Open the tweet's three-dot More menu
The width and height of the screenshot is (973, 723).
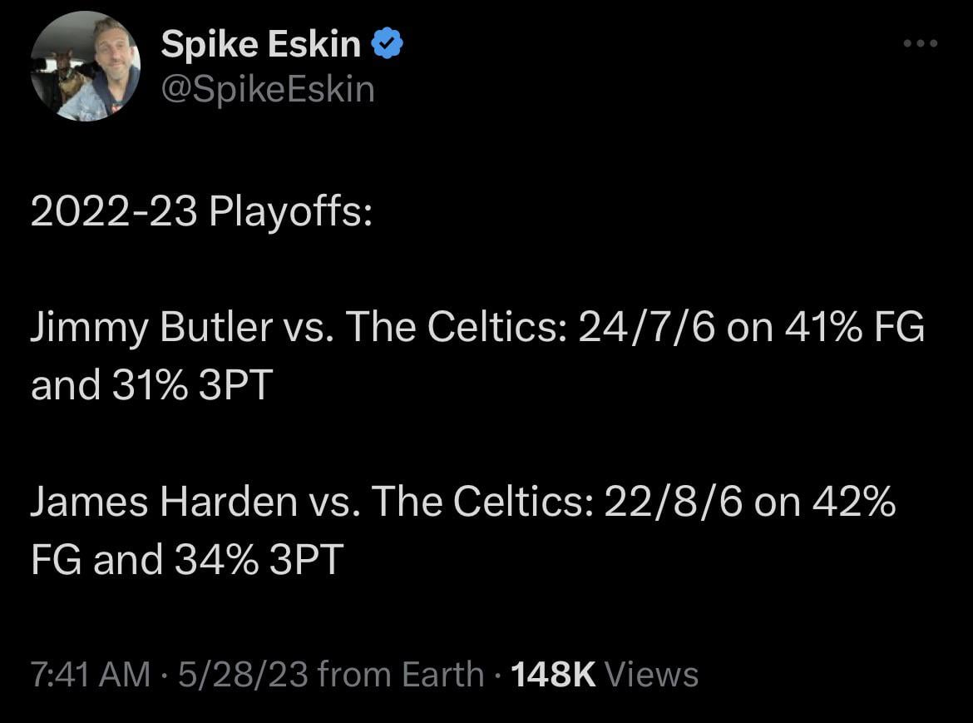tap(921, 43)
